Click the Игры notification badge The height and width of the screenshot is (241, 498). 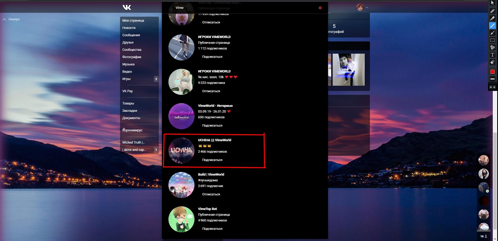pos(156,79)
